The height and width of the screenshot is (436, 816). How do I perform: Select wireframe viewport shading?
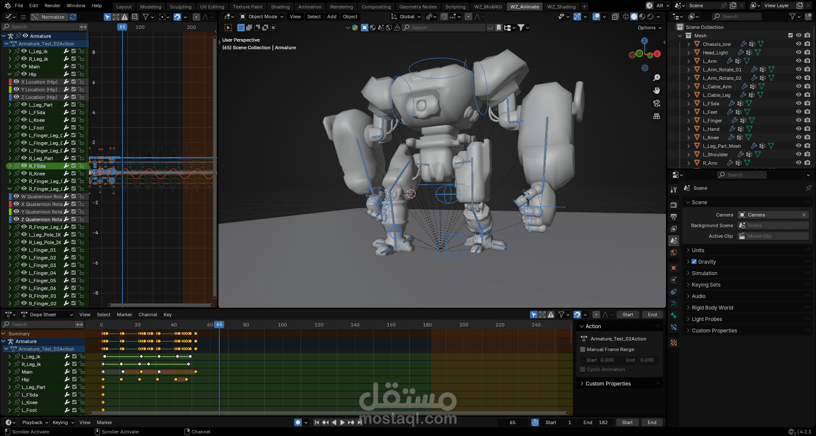tap(626, 17)
